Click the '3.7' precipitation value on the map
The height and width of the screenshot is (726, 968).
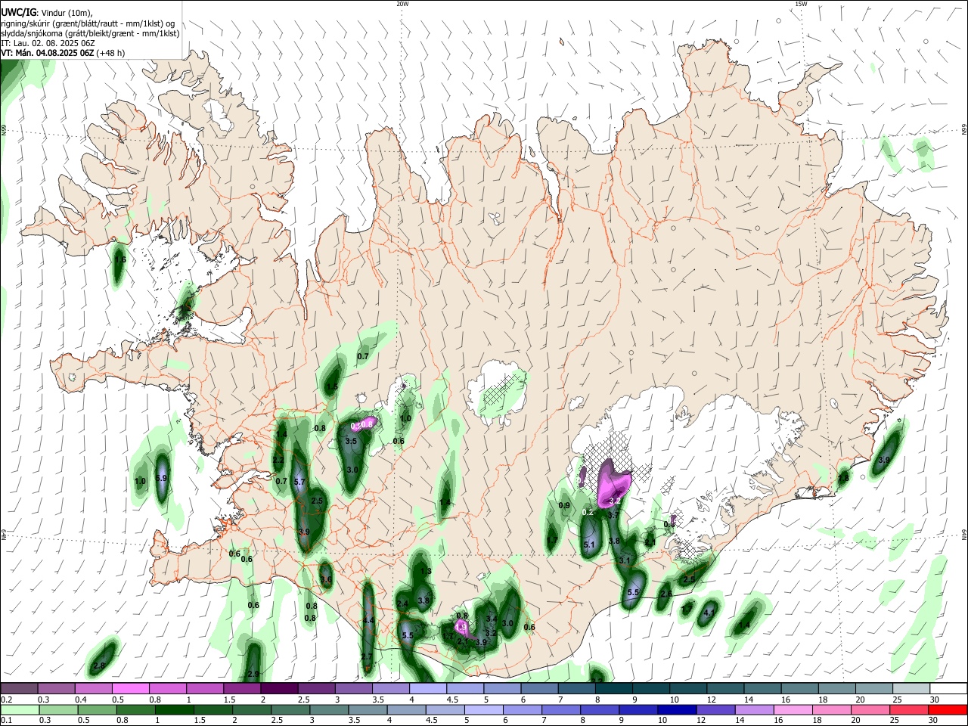point(614,515)
